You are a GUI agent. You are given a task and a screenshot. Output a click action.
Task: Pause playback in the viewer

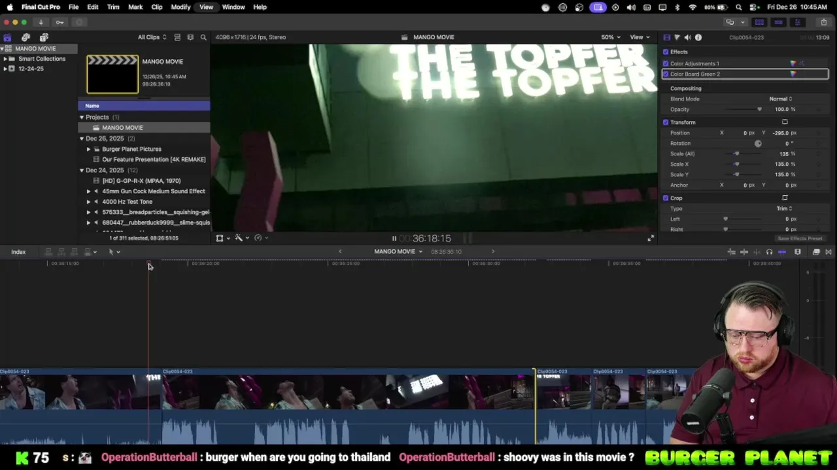pyautogui.click(x=394, y=238)
